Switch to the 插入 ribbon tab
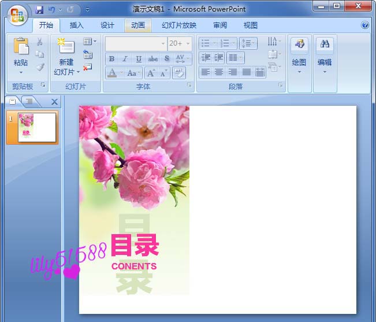The width and height of the screenshot is (376, 322). [x=76, y=25]
